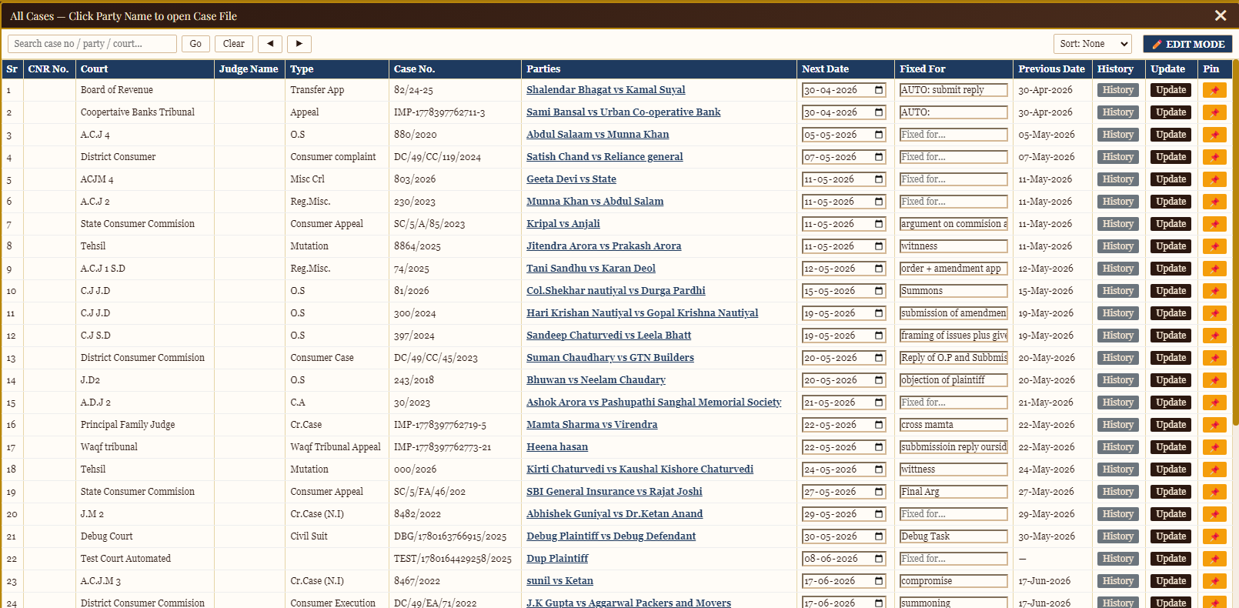The image size is (1239, 608).
Task: Clear the search with the Clear button
Action: [x=234, y=44]
